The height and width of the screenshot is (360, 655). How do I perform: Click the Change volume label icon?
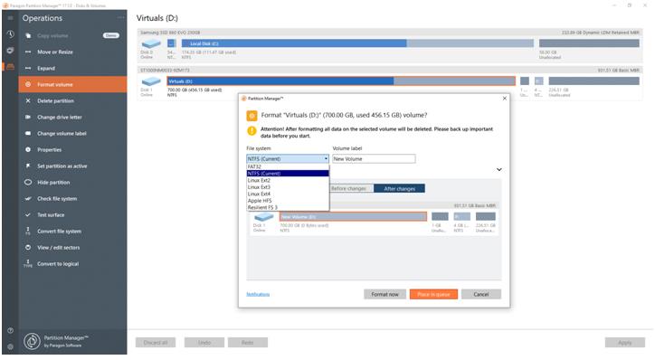[28, 134]
